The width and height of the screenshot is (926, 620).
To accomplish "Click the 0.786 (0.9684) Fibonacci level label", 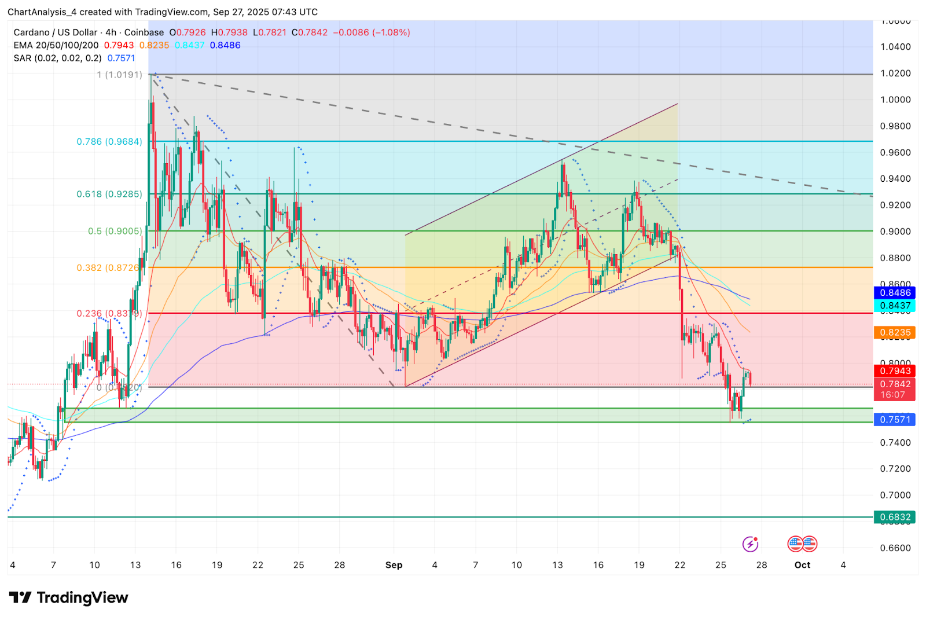I will [109, 141].
